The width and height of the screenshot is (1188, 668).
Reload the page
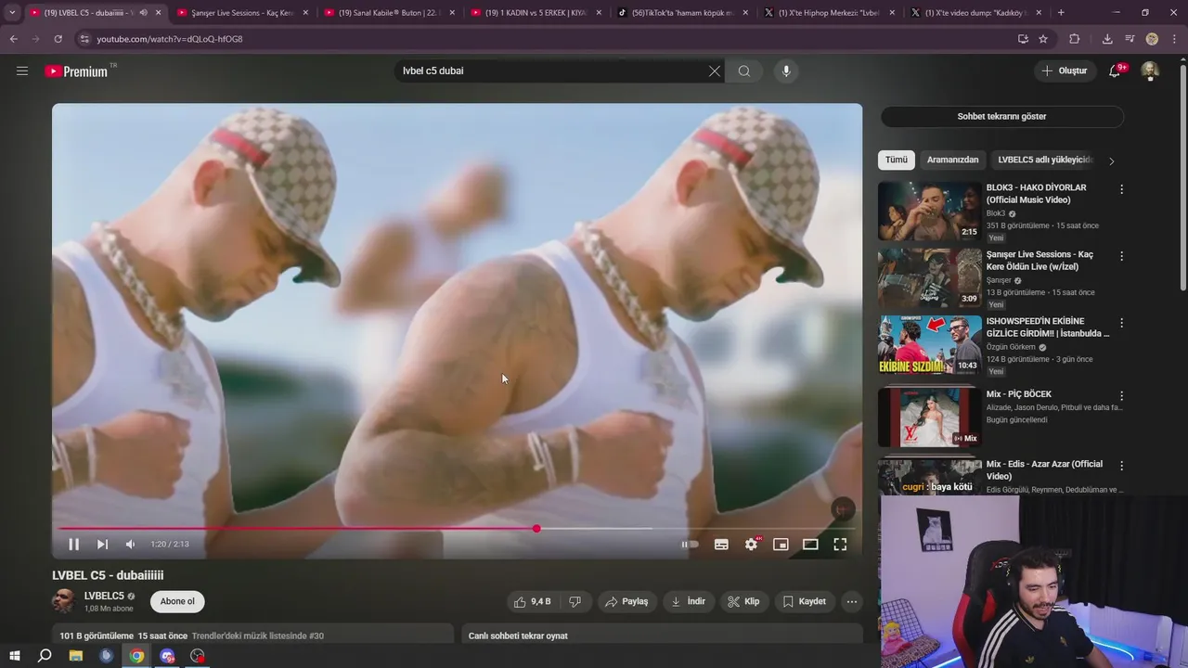point(58,39)
